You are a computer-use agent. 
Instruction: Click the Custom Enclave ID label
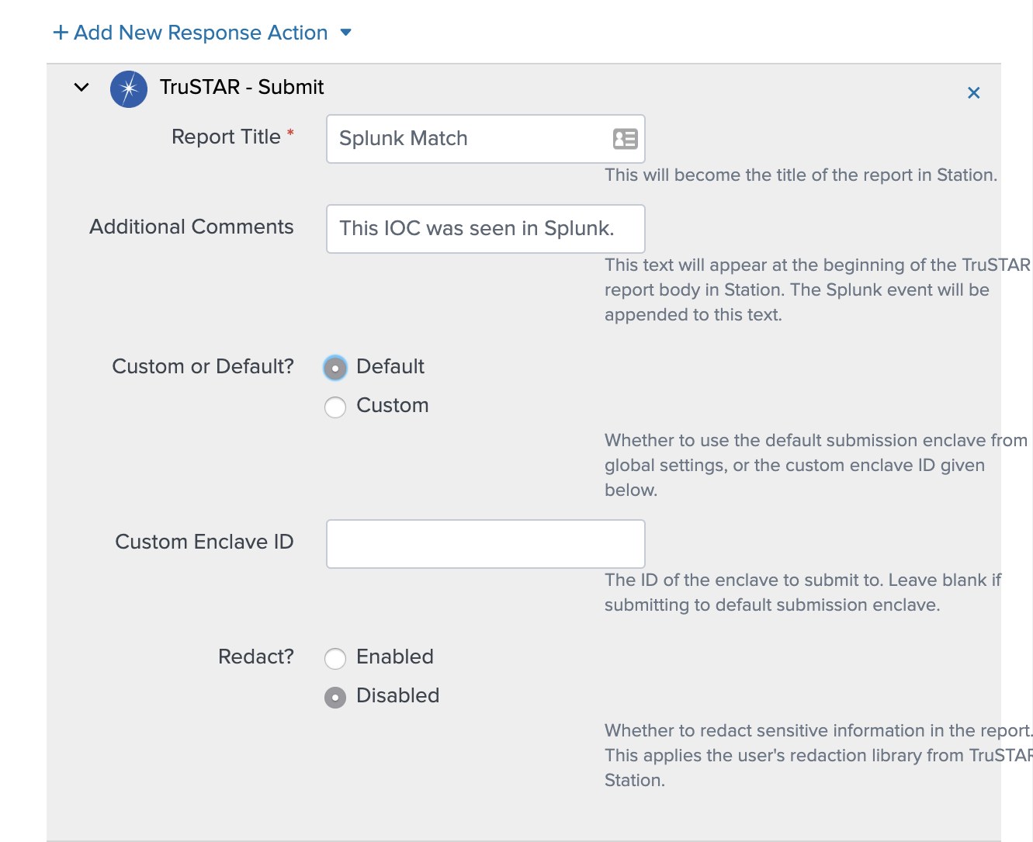tap(204, 542)
